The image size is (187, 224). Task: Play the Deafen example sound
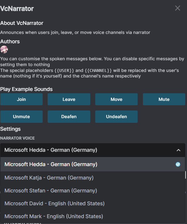69,117
